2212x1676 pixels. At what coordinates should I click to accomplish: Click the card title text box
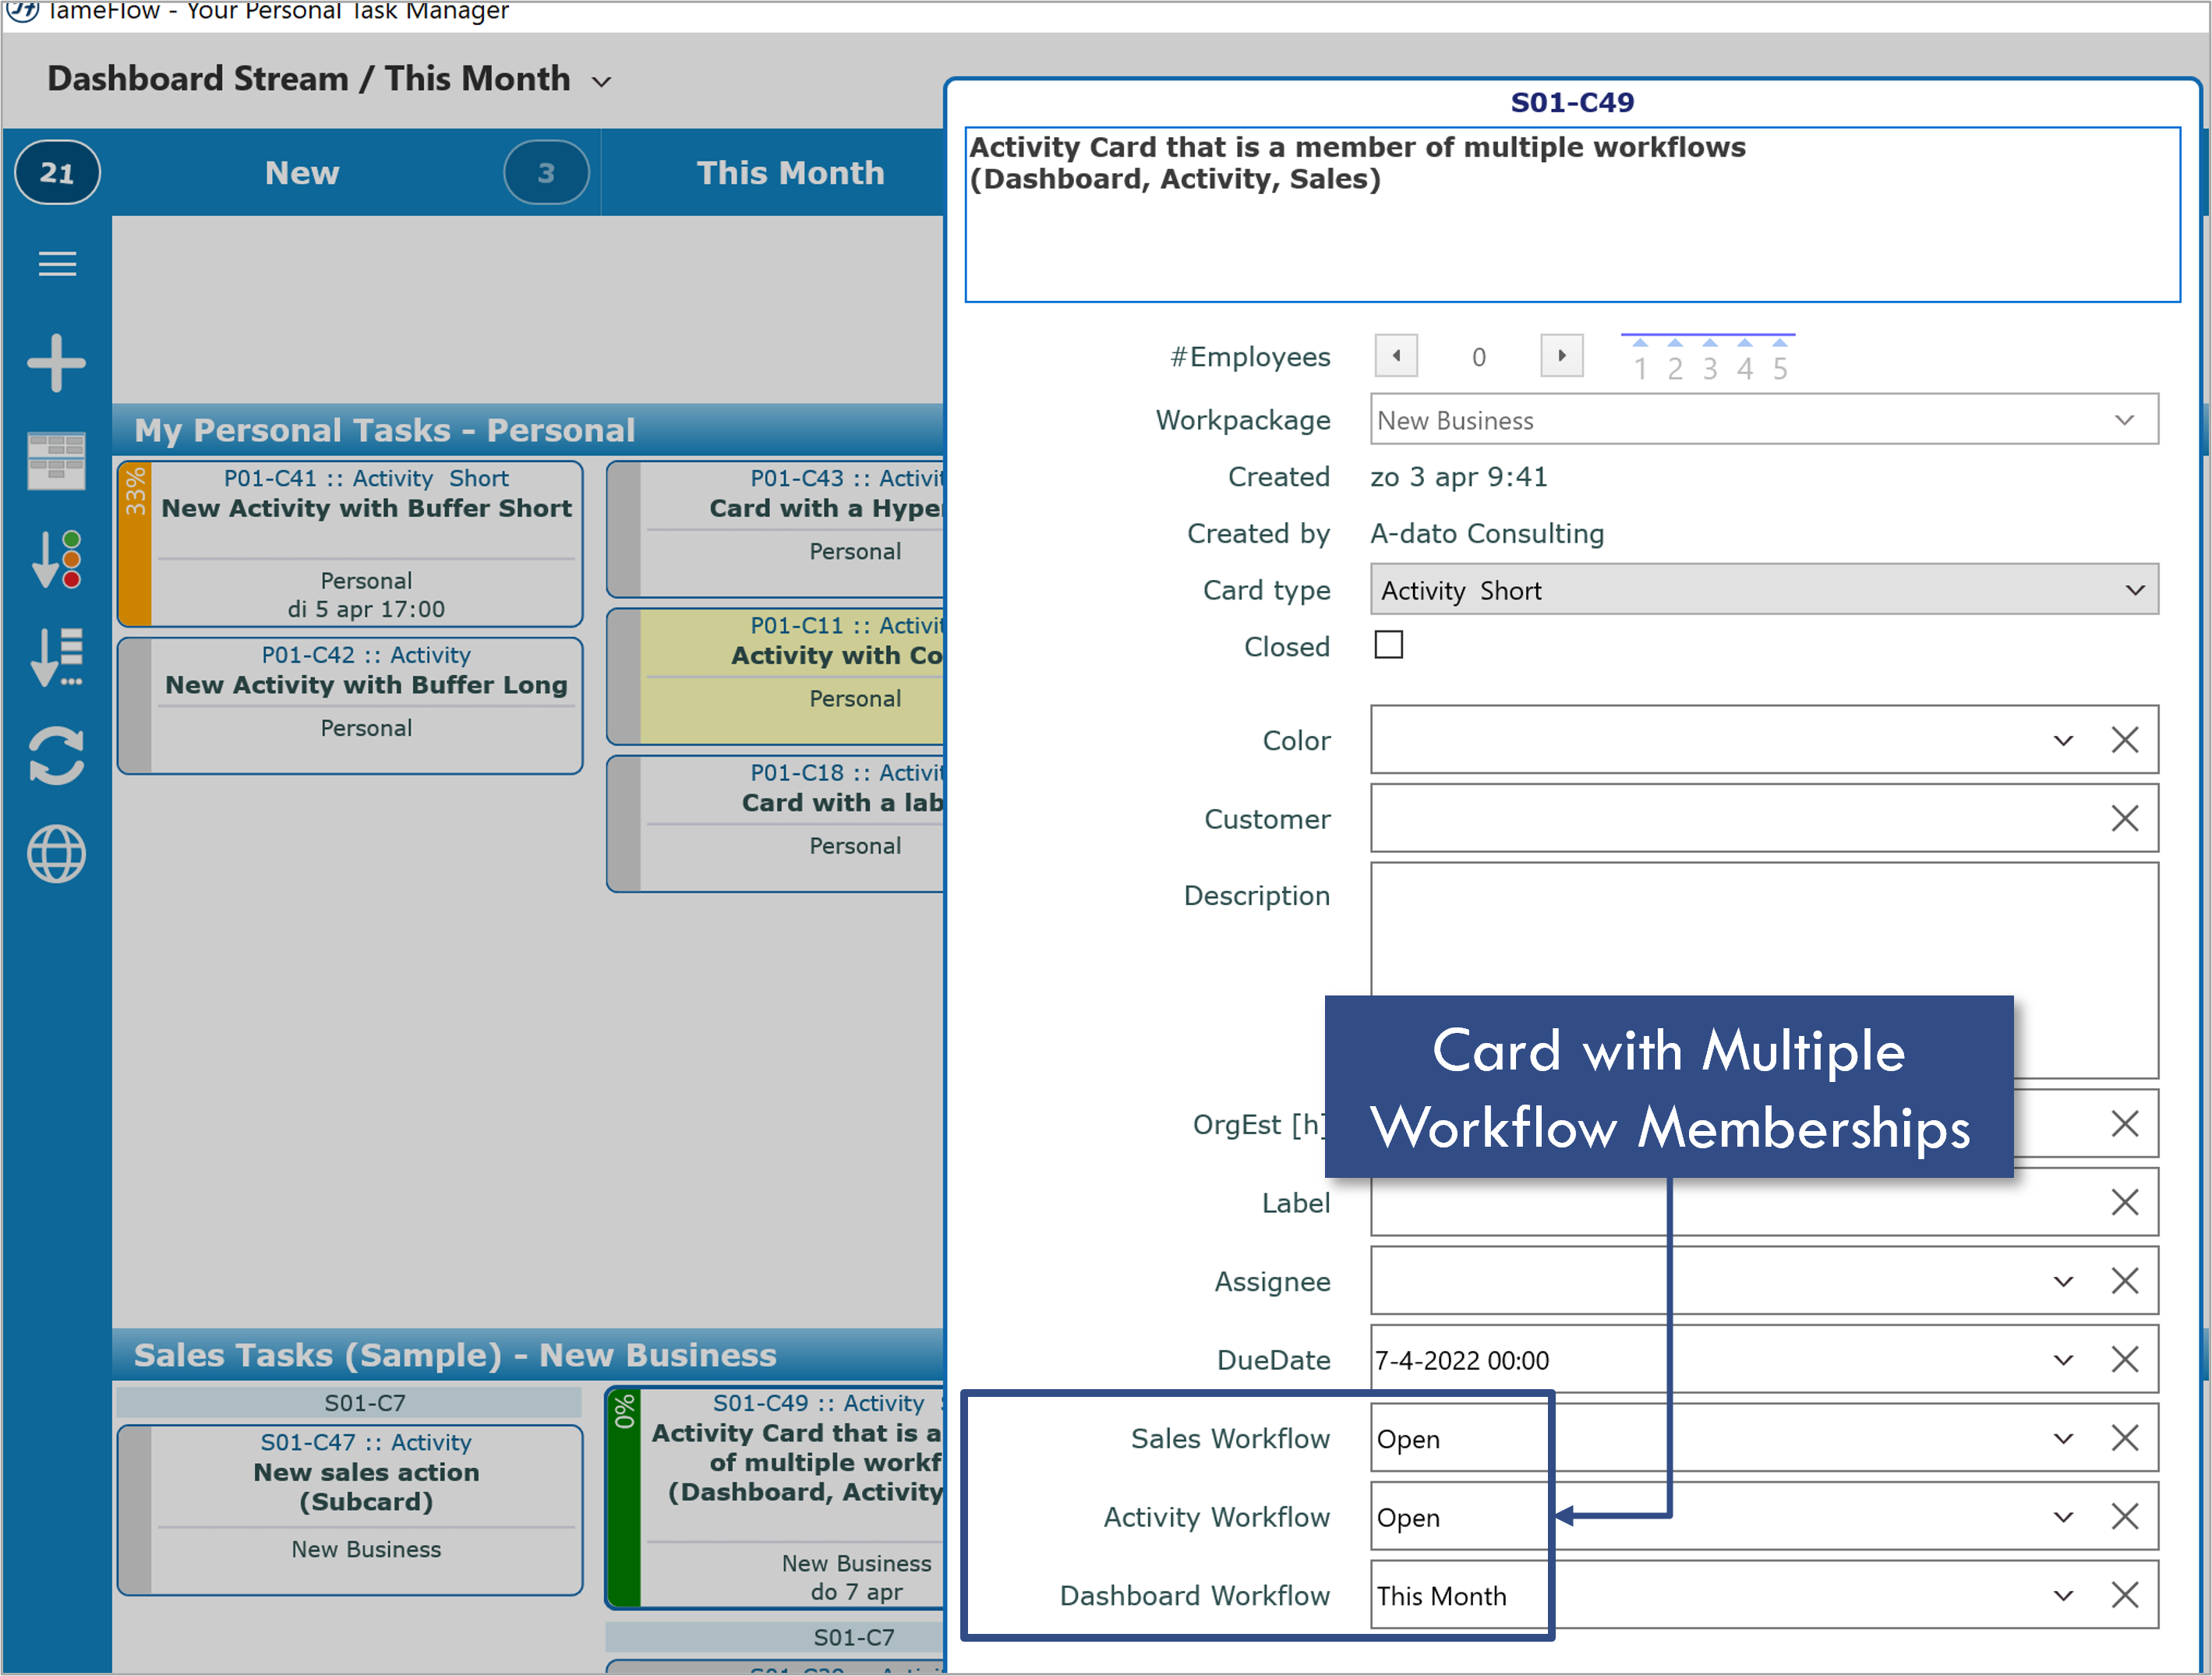point(1572,214)
